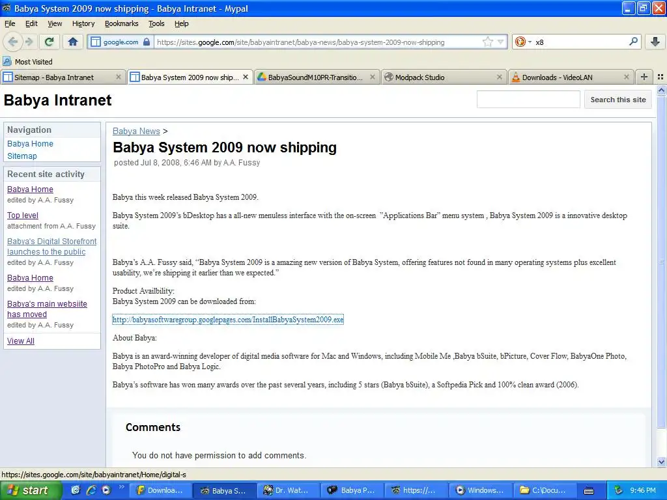Open the search engine selector dropdown
The height and width of the screenshot is (500, 667).
(x=523, y=42)
